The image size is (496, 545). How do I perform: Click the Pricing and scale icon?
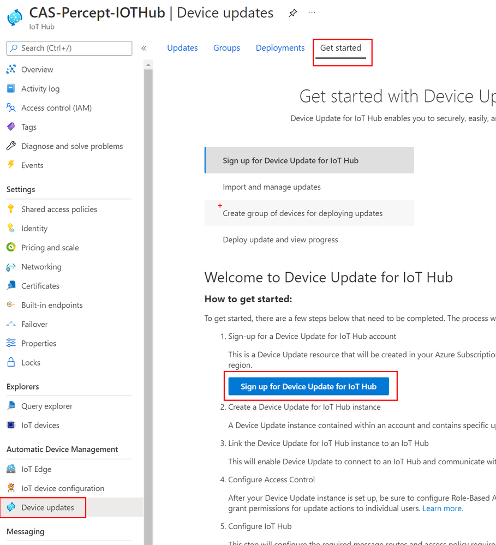coord(11,247)
